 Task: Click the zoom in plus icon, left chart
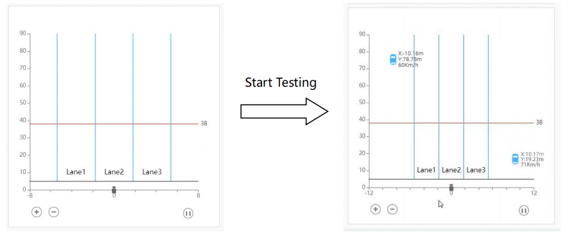[x=37, y=212]
